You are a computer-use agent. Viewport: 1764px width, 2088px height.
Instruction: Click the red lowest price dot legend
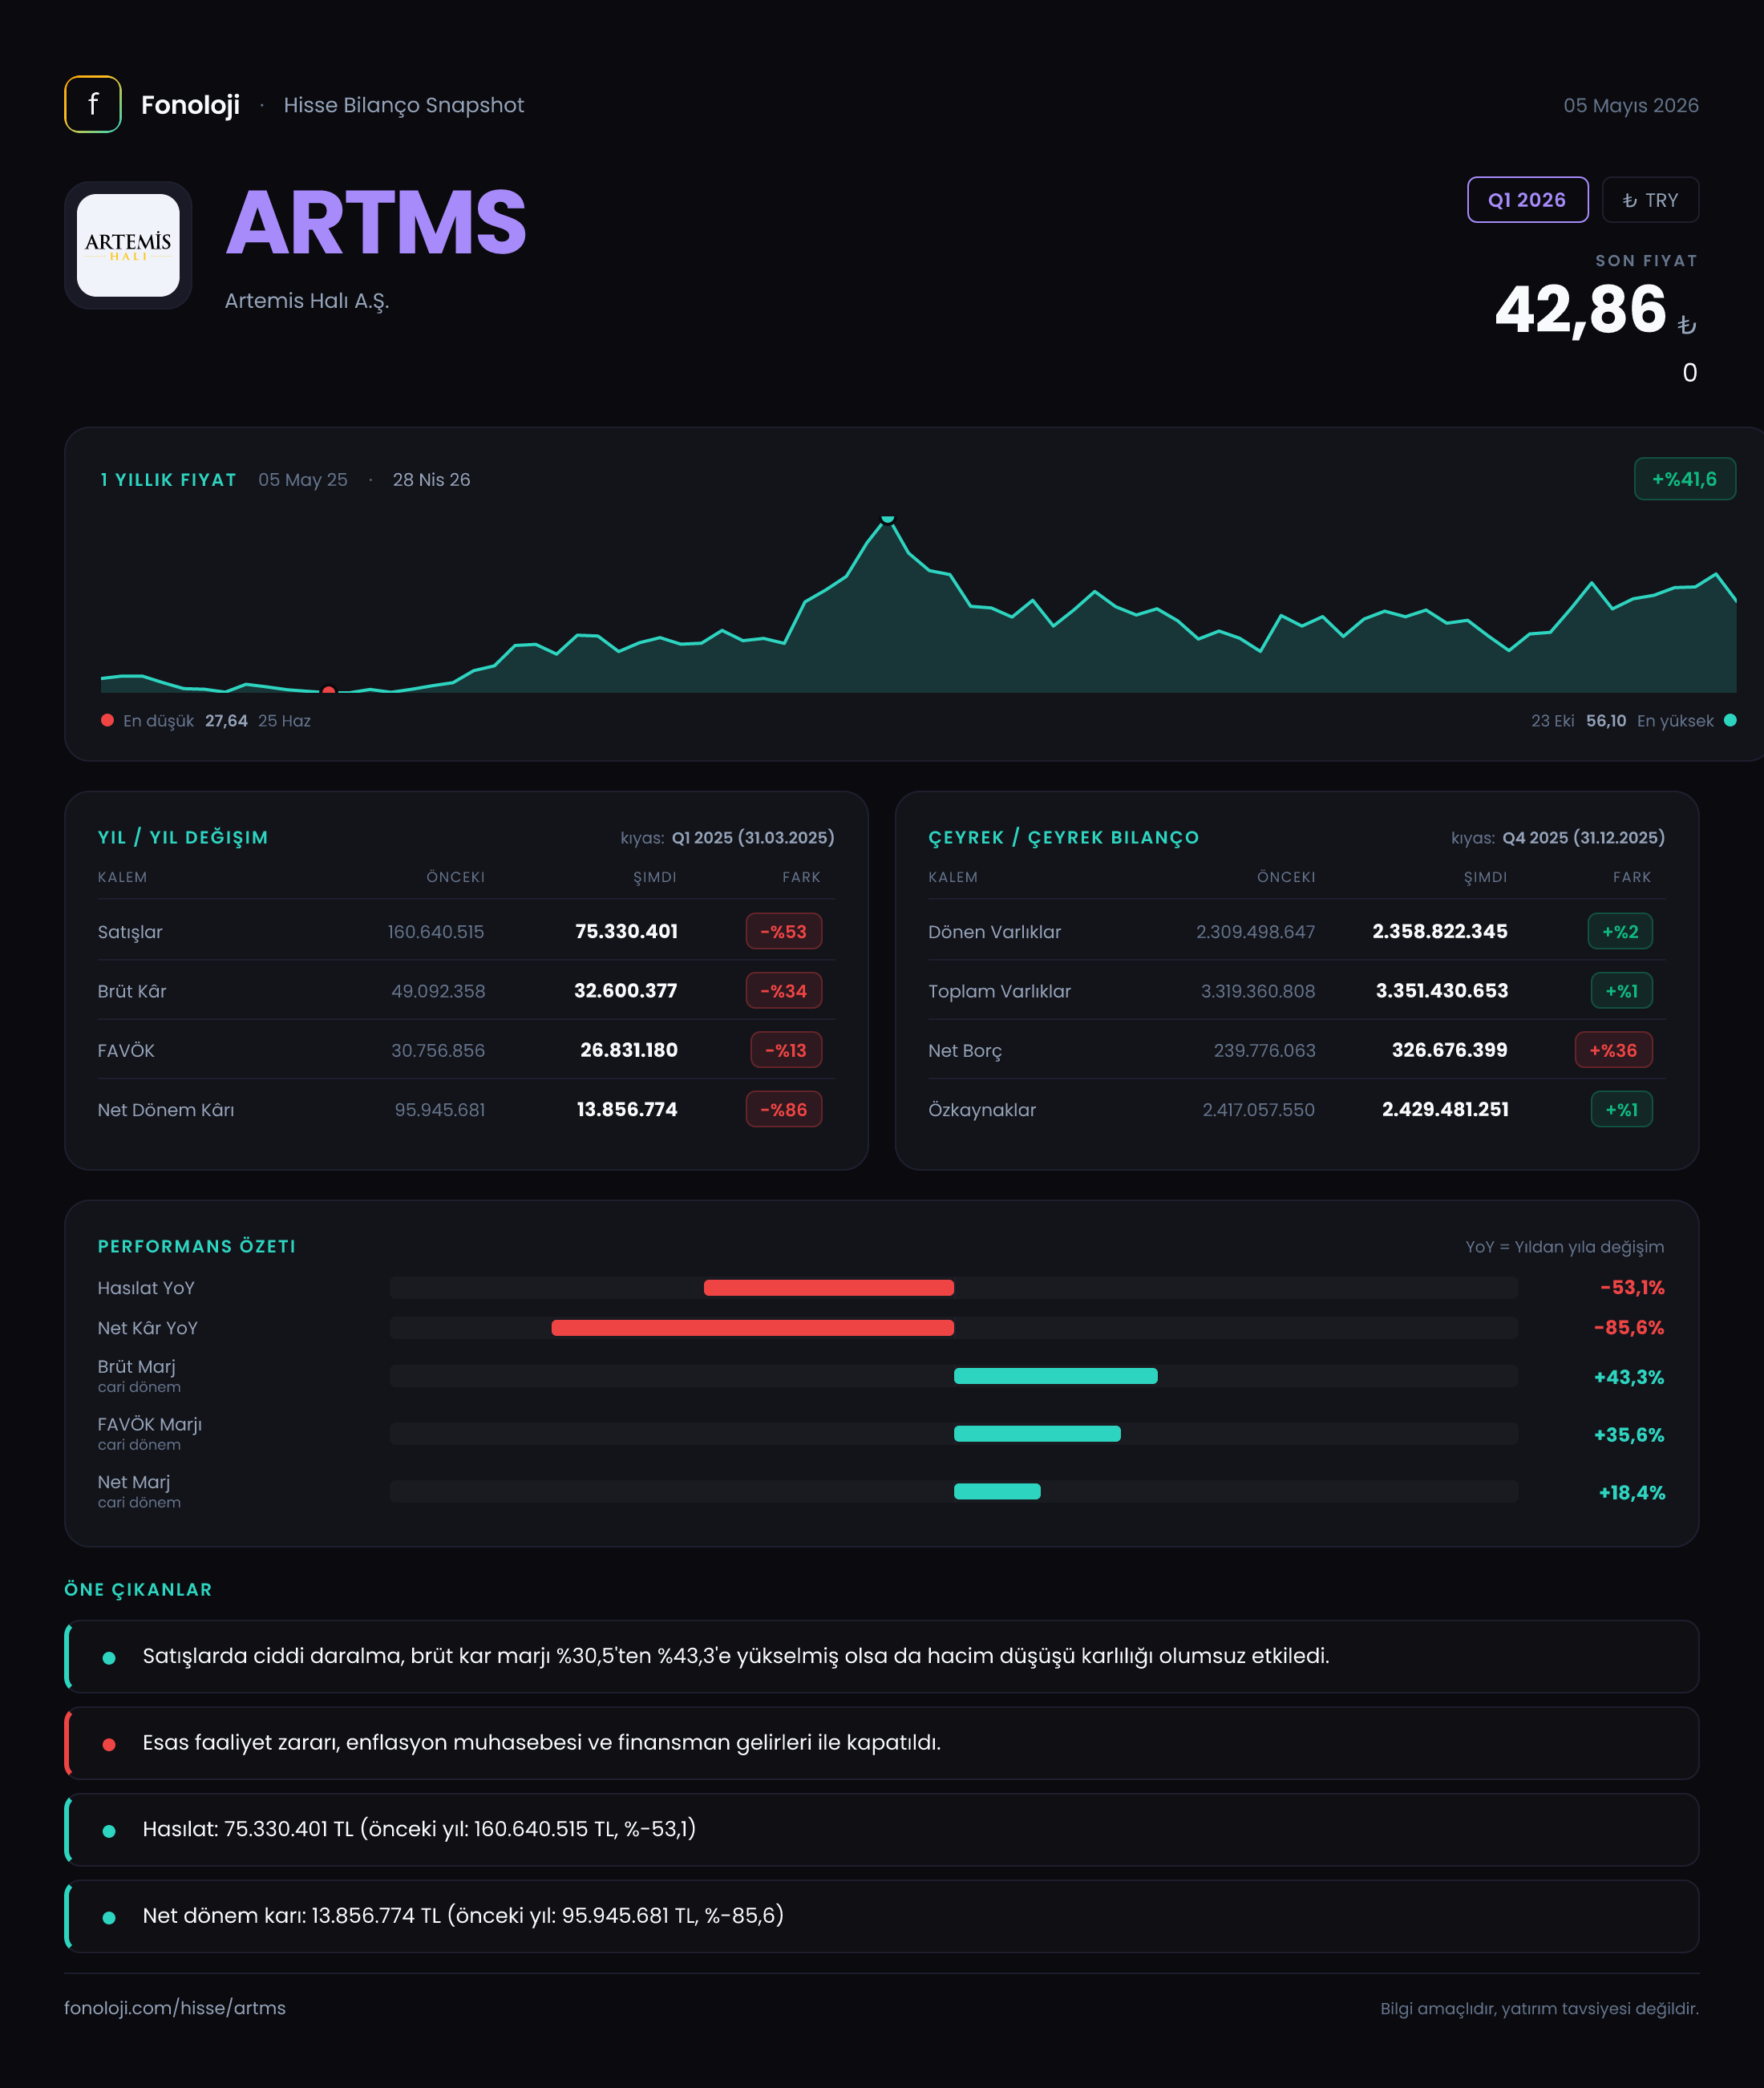(107, 720)
